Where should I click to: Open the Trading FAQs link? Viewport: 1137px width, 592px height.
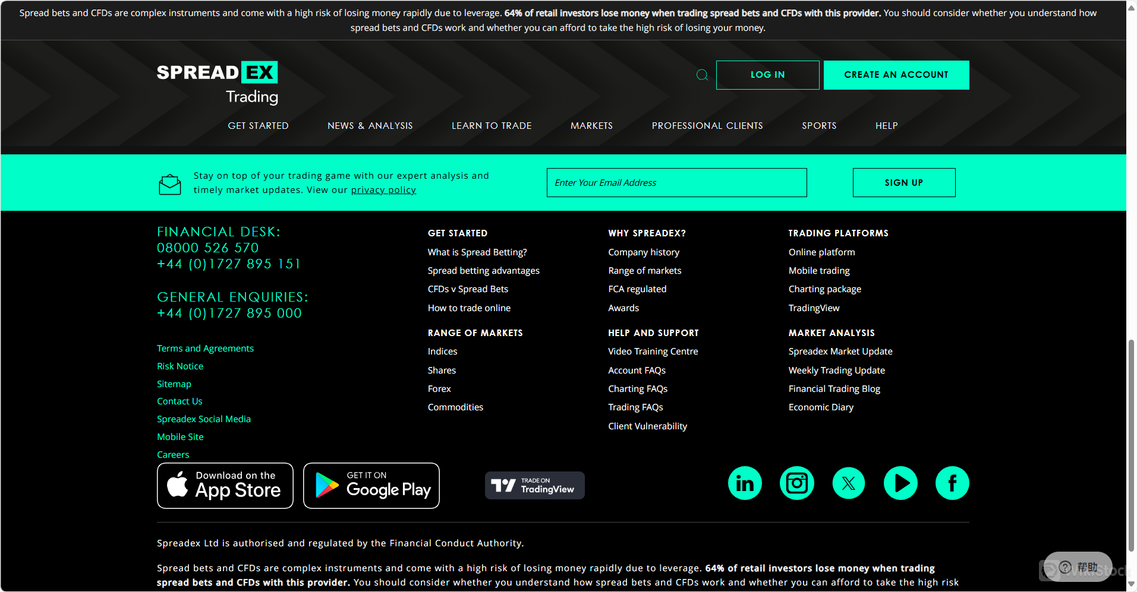click(x=635, y=407)
